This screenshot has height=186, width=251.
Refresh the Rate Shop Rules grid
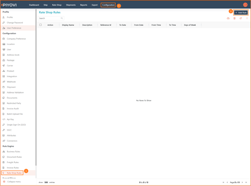[241, 18]
